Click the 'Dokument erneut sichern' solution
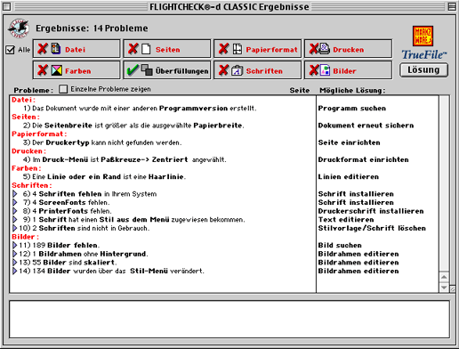This screenshot has height=349, width=459. point(366,126)
